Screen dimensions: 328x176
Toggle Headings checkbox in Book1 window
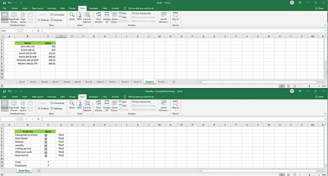coord(51,20)
